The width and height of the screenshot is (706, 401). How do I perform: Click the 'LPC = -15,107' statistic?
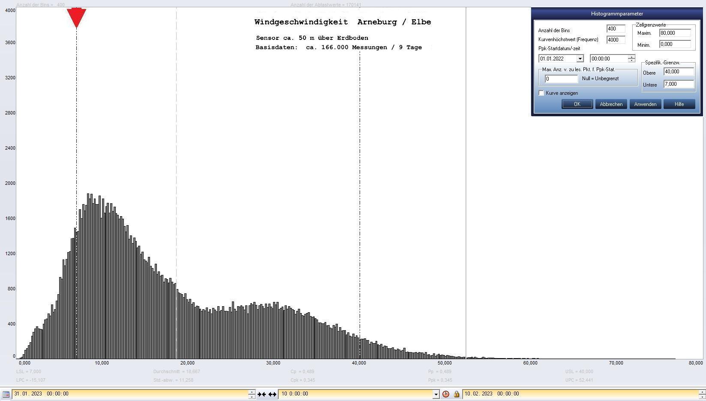(31, 380)
